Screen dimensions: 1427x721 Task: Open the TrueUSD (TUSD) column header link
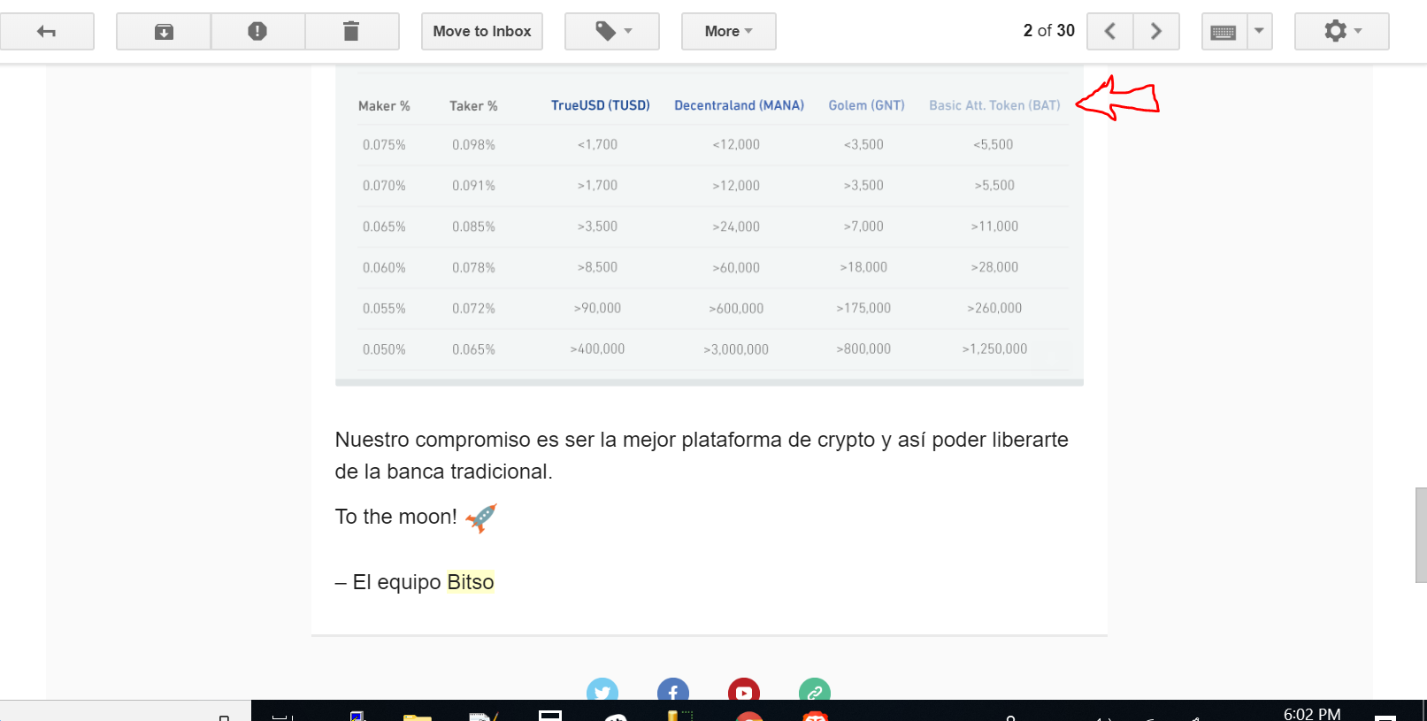[601, 105]
